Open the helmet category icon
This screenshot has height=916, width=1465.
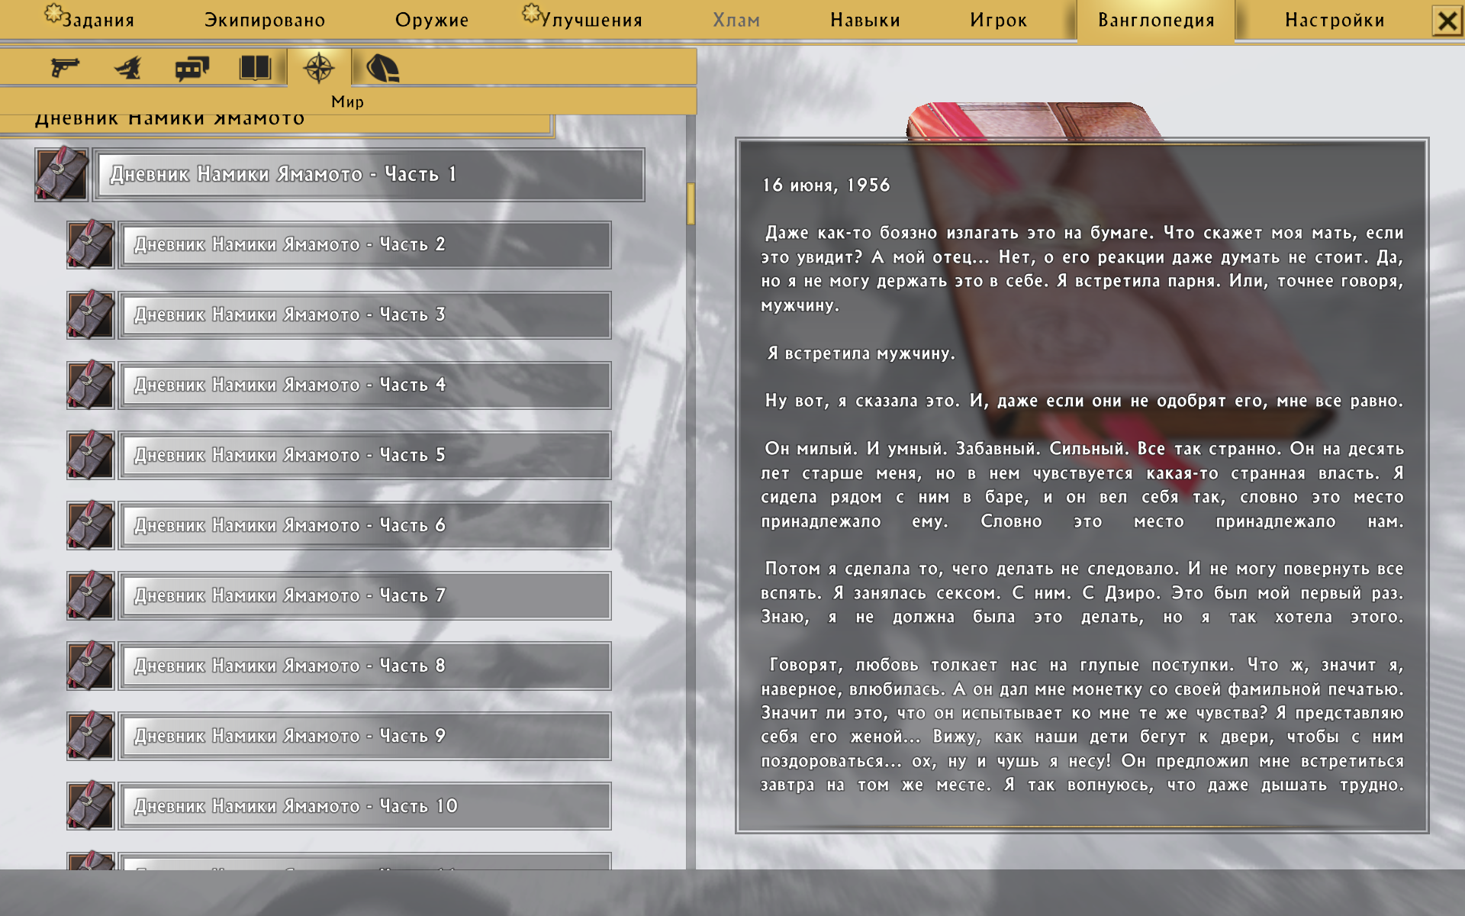[382, 68]
